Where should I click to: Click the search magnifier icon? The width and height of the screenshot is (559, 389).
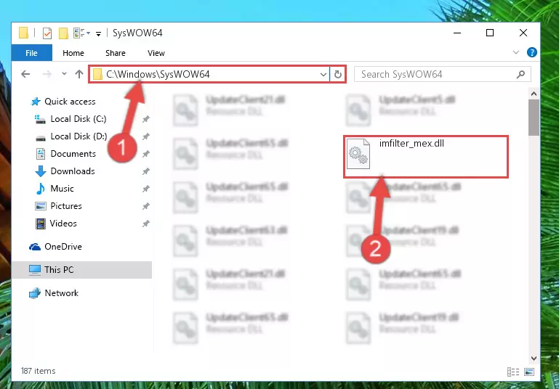[521, 74]
